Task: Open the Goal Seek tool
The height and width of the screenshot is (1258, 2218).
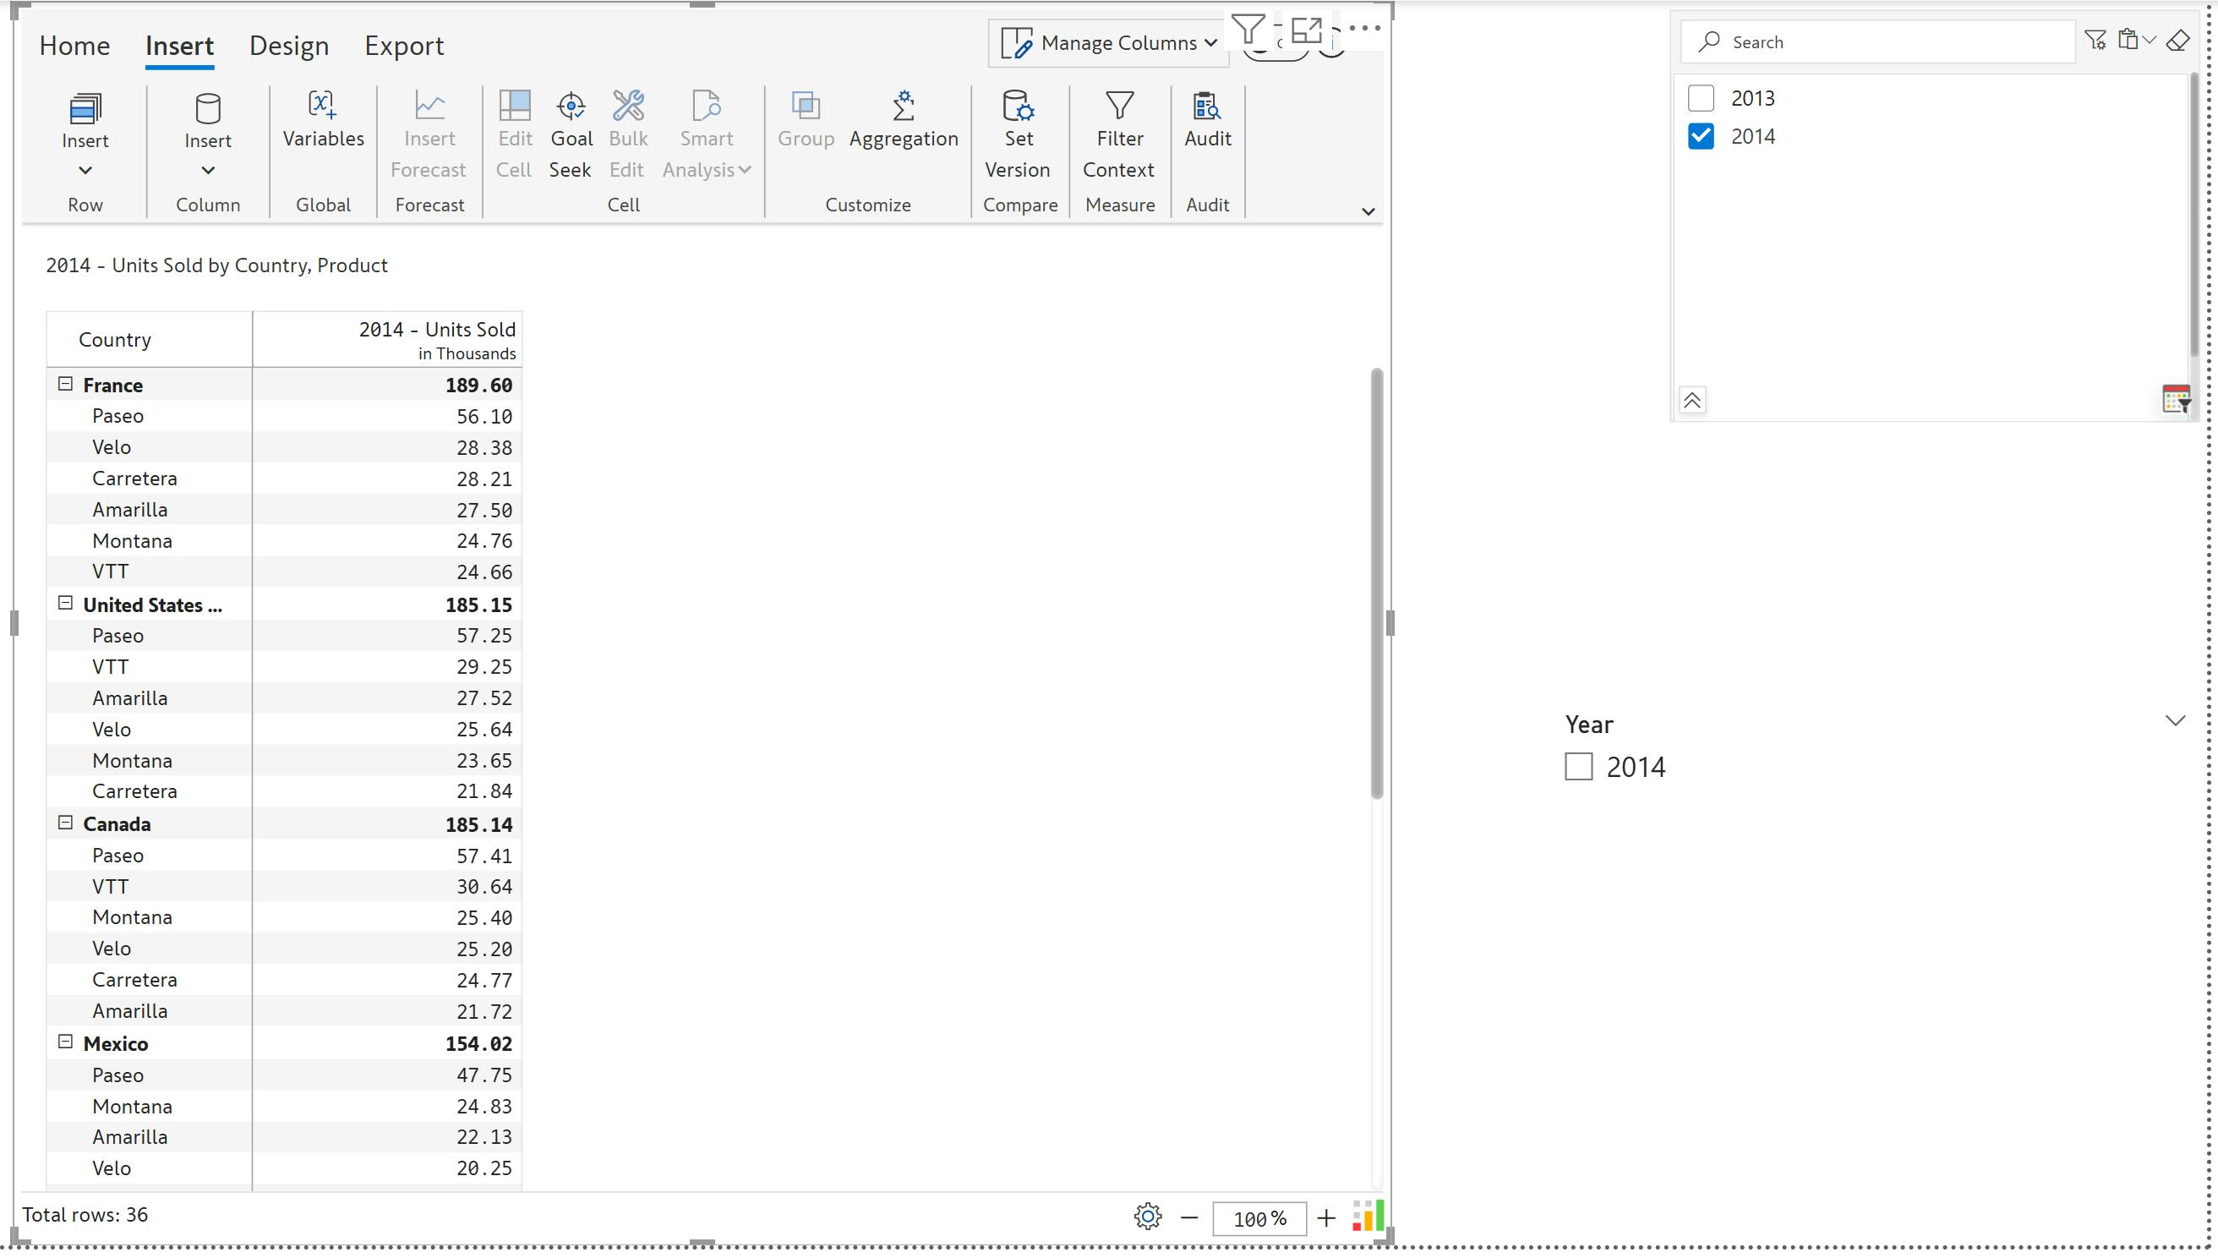Action: [571, 107]
